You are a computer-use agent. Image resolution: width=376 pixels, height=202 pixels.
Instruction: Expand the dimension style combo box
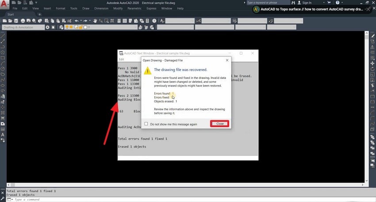[229, 21]
